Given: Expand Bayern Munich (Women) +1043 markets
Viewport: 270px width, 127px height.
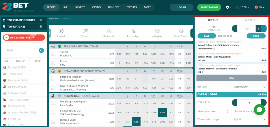Looking at the screenshot, I should [112, 88].
